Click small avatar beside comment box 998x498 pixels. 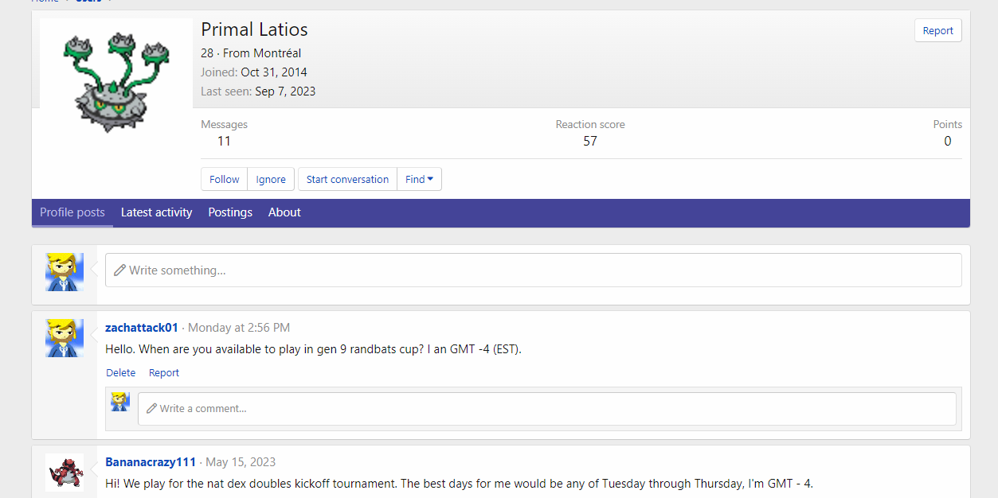pos(120,402)
